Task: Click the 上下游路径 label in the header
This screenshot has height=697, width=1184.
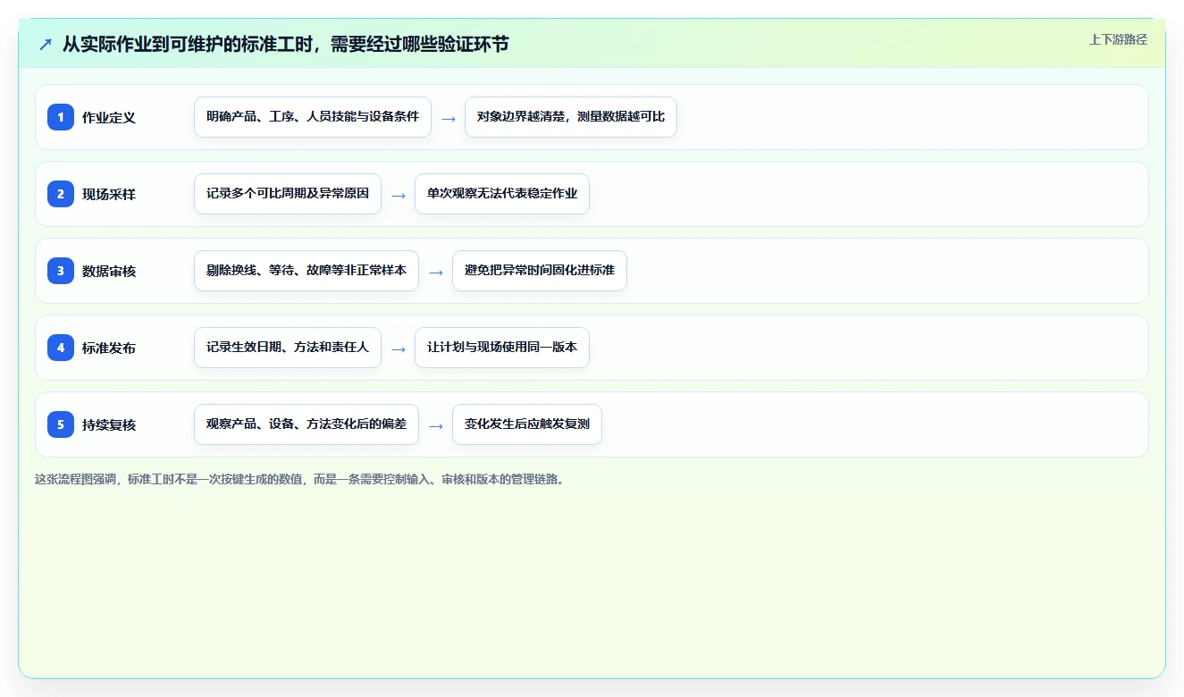Action: pos(1118,39)
